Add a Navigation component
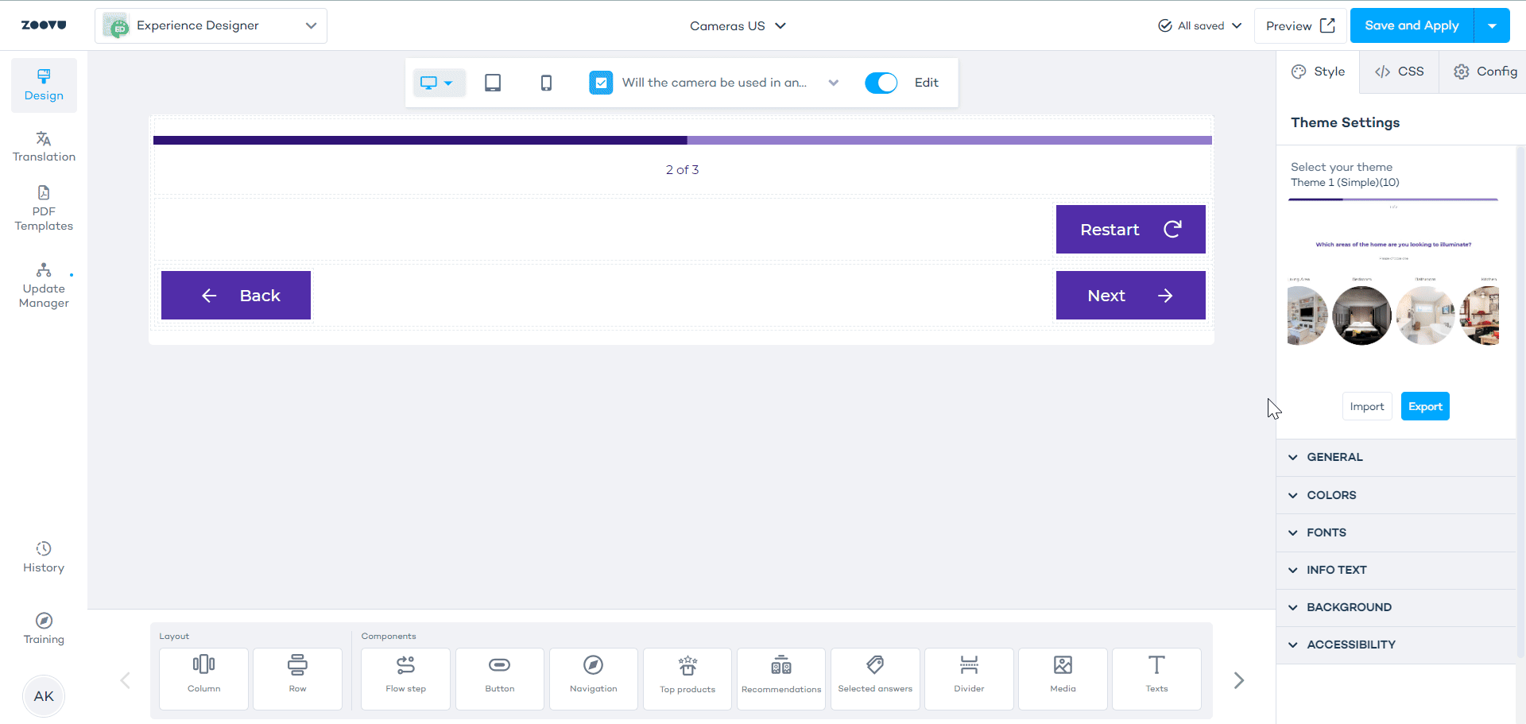Screen dimensions: 1526x724 [x=593, y=678]
